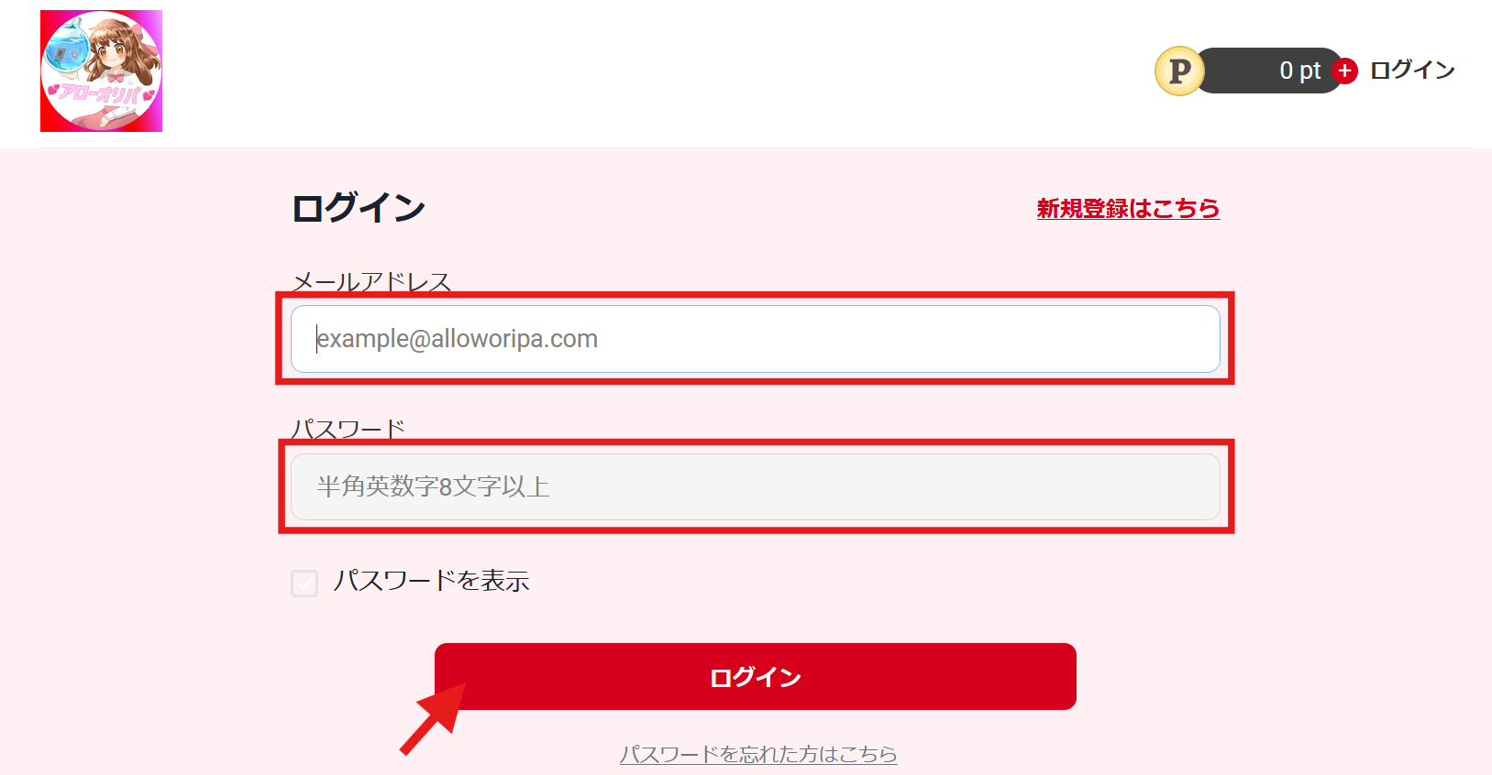
Task: Click the パスワードを表示 label text
Action: tap(431, 581)
